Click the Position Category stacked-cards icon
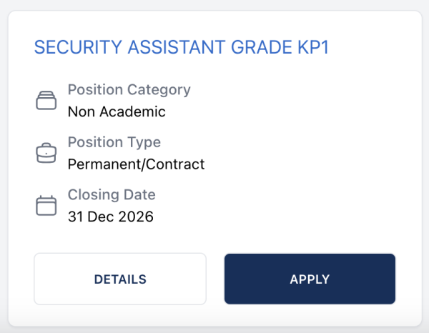This screenshot has width=429, height=333. coord(46,101)
